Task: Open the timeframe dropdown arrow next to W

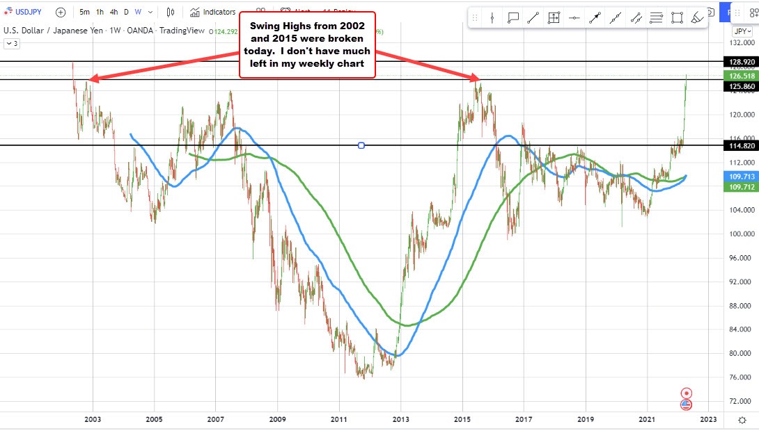Action: pyautogui.click(x=150, y=12)
